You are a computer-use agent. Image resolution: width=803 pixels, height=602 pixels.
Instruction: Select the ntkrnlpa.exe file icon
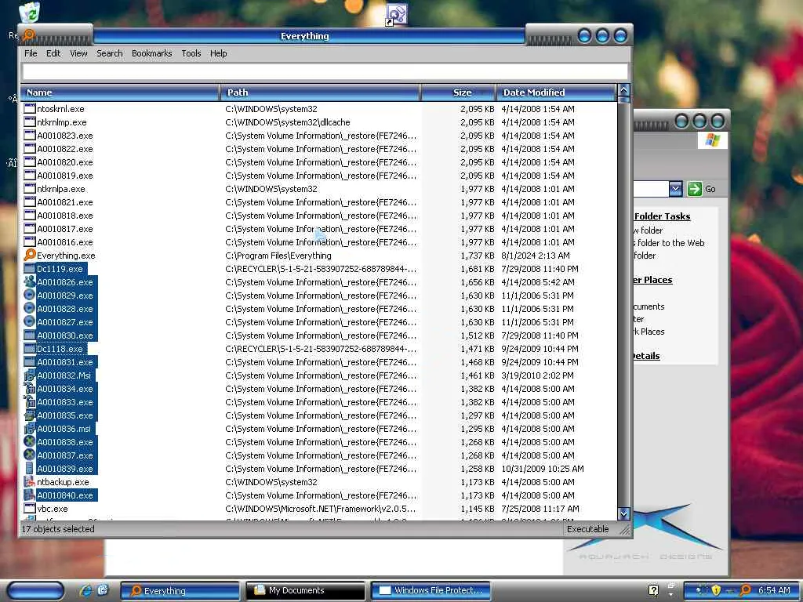[x=30, y=188]
